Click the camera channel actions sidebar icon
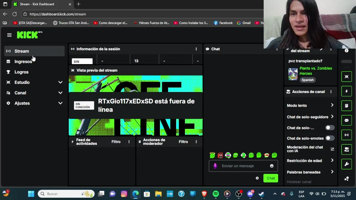This screenshot has width=356, height=200. pyautogui.click(x=347, y=149)
